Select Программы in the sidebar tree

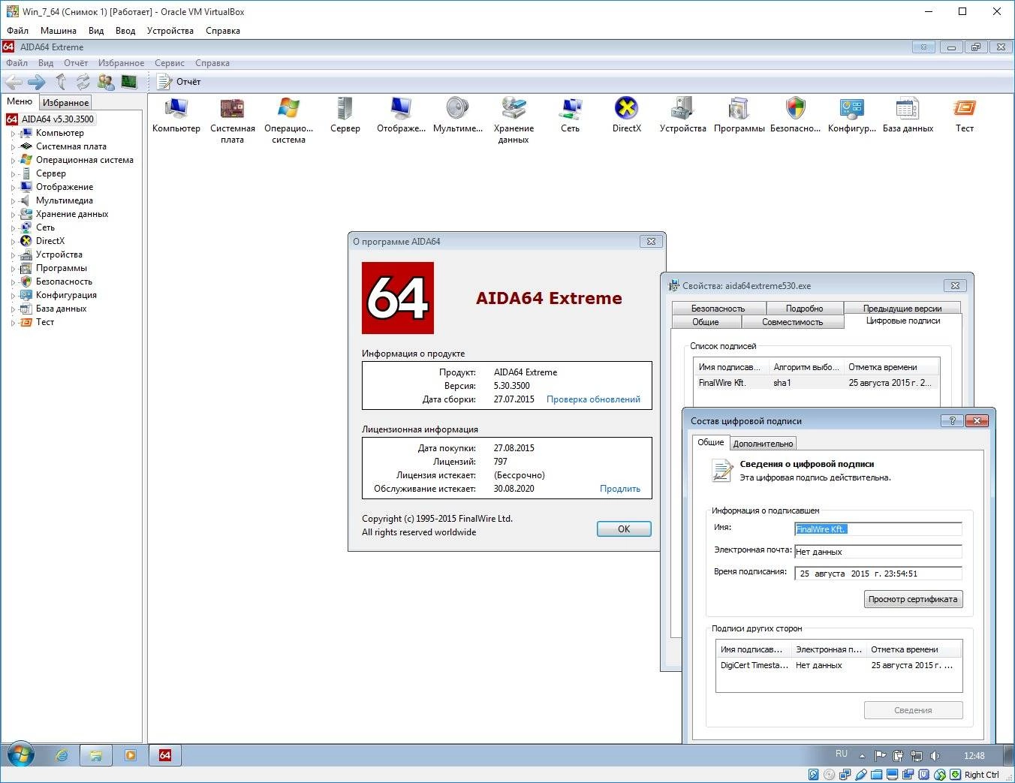(62, 268)
